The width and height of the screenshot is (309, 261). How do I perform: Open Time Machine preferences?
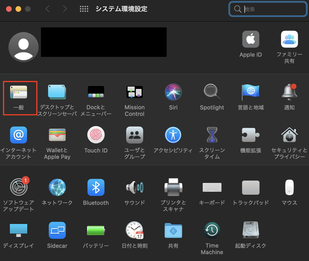[x=212, y=232]
